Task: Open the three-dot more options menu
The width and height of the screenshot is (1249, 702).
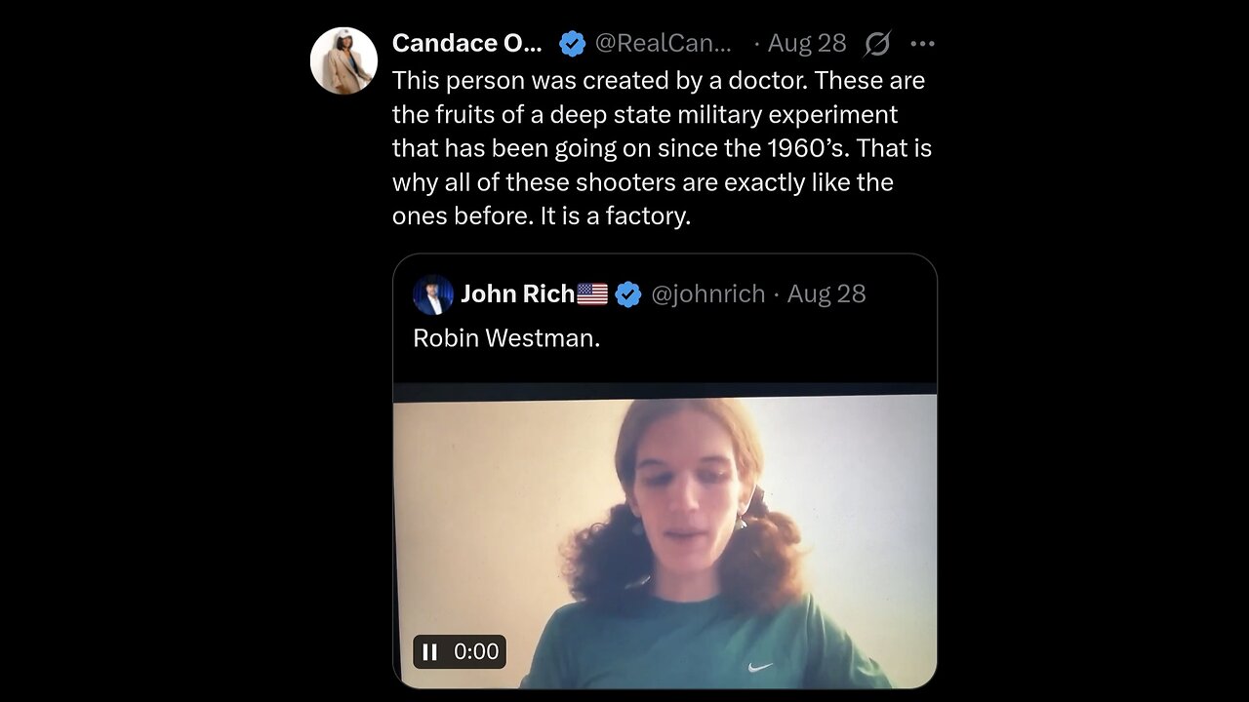Action: pos(922,44)
